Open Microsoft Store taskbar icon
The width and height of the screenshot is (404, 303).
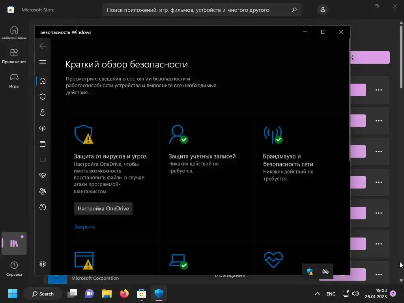click(x=142, y=294)
